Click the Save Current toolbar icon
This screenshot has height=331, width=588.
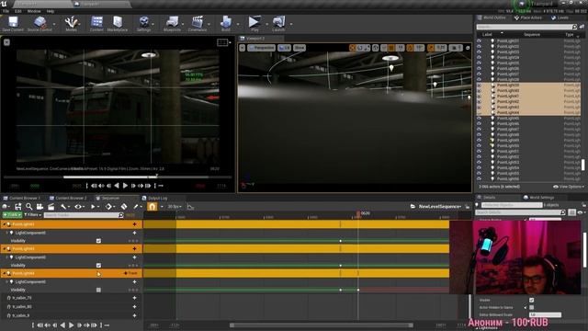click(x=13, y=22)
